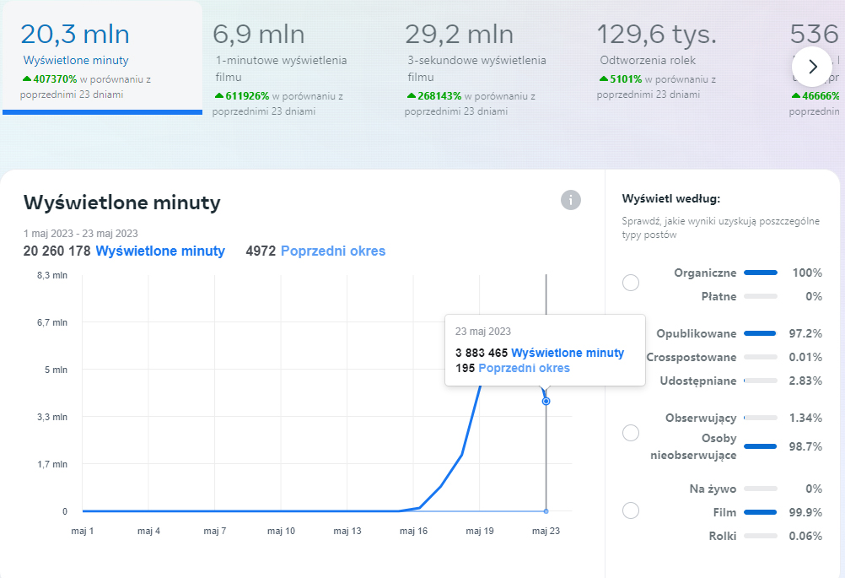845x578 pixels.
Task: Select the Na żywo/Film/Rolki radio button
Action: (631, 510)
